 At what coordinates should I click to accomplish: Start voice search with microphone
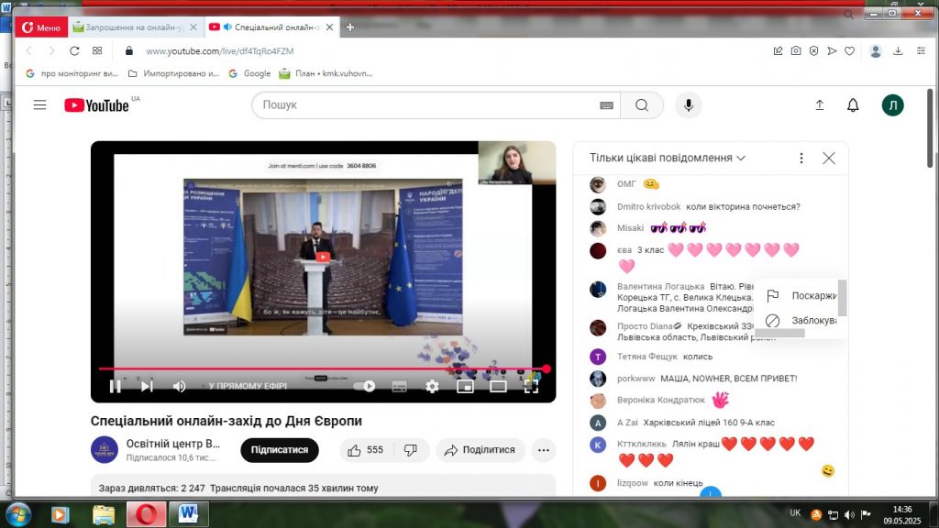(x=688, y=105)
